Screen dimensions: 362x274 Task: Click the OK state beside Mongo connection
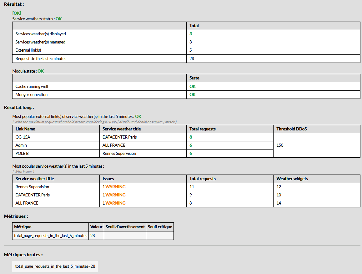point(193,94)
